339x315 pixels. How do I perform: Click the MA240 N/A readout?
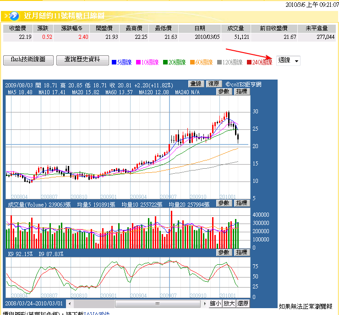pyautogui.click(x=187, y=92)
